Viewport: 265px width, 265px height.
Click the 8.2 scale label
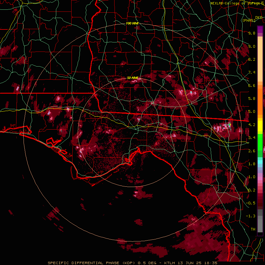coord(252,59)
